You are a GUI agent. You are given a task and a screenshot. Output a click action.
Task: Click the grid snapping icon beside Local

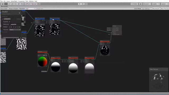click(x=39, y=4)
